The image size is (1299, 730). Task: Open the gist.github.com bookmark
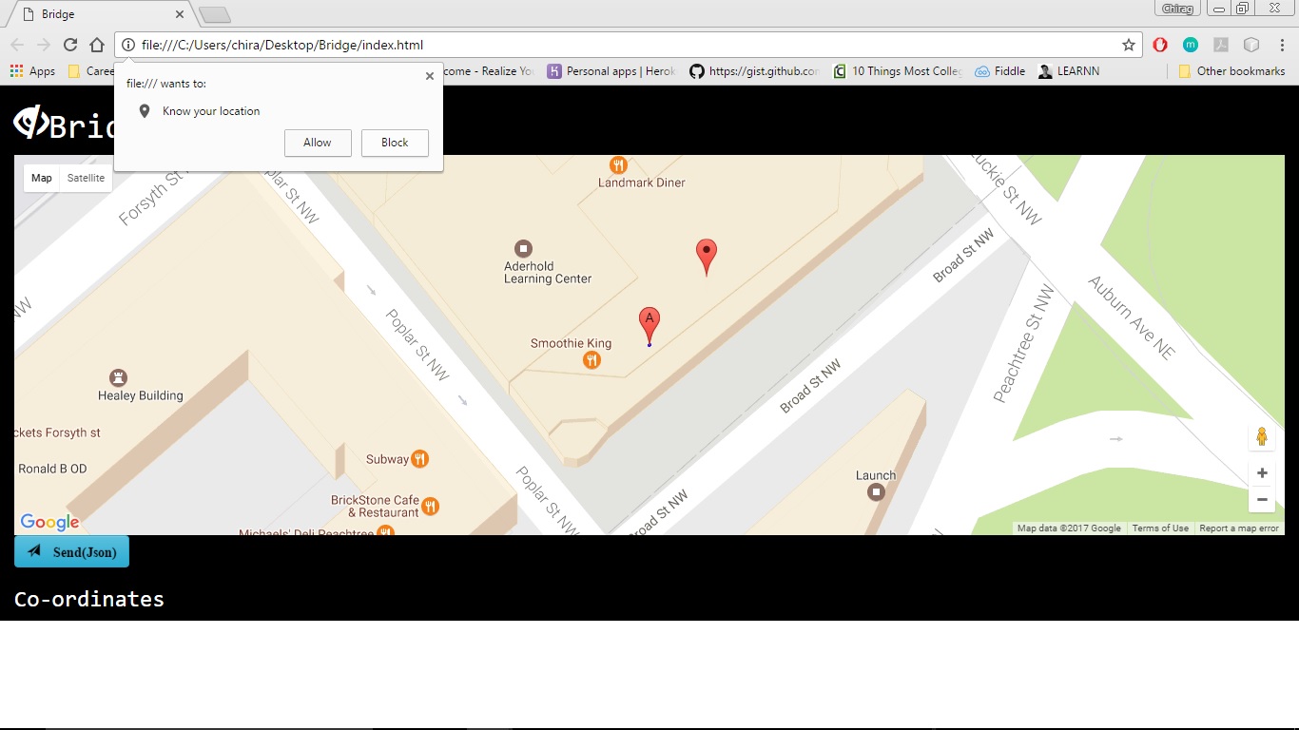(x=755, y=71)
